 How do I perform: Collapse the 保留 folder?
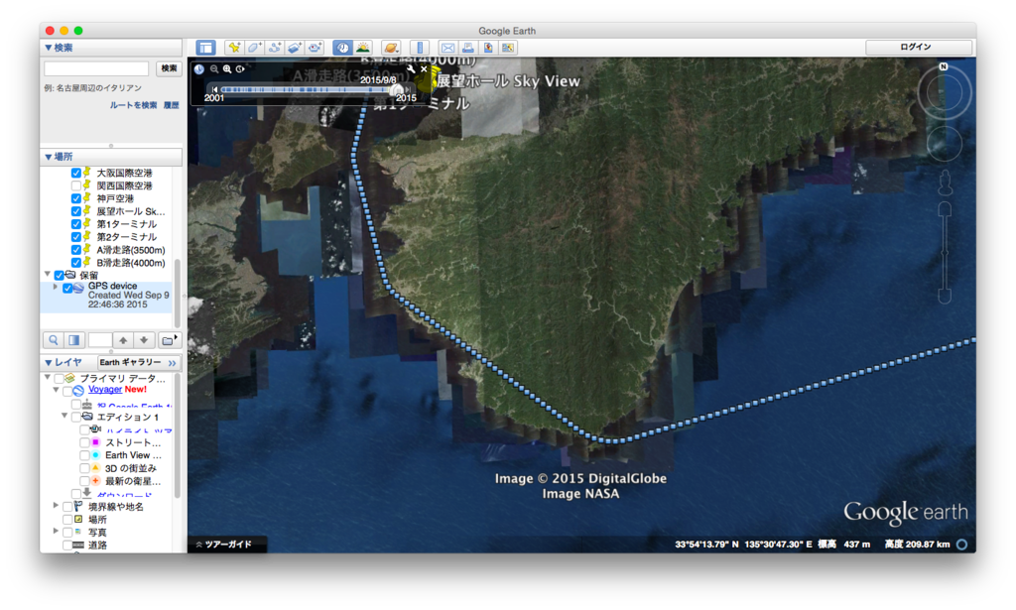pyautogui.click(x=48, y=275)
